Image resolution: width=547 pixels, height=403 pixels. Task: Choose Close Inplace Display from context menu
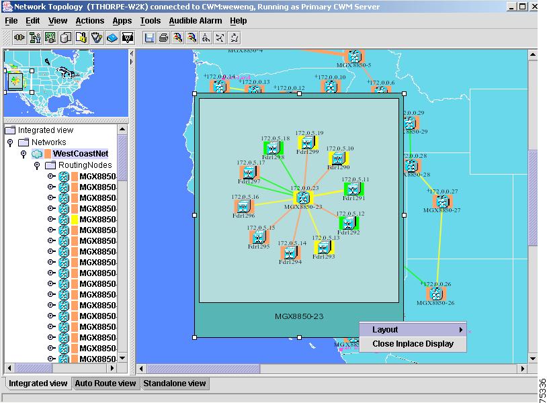point(413,344)
